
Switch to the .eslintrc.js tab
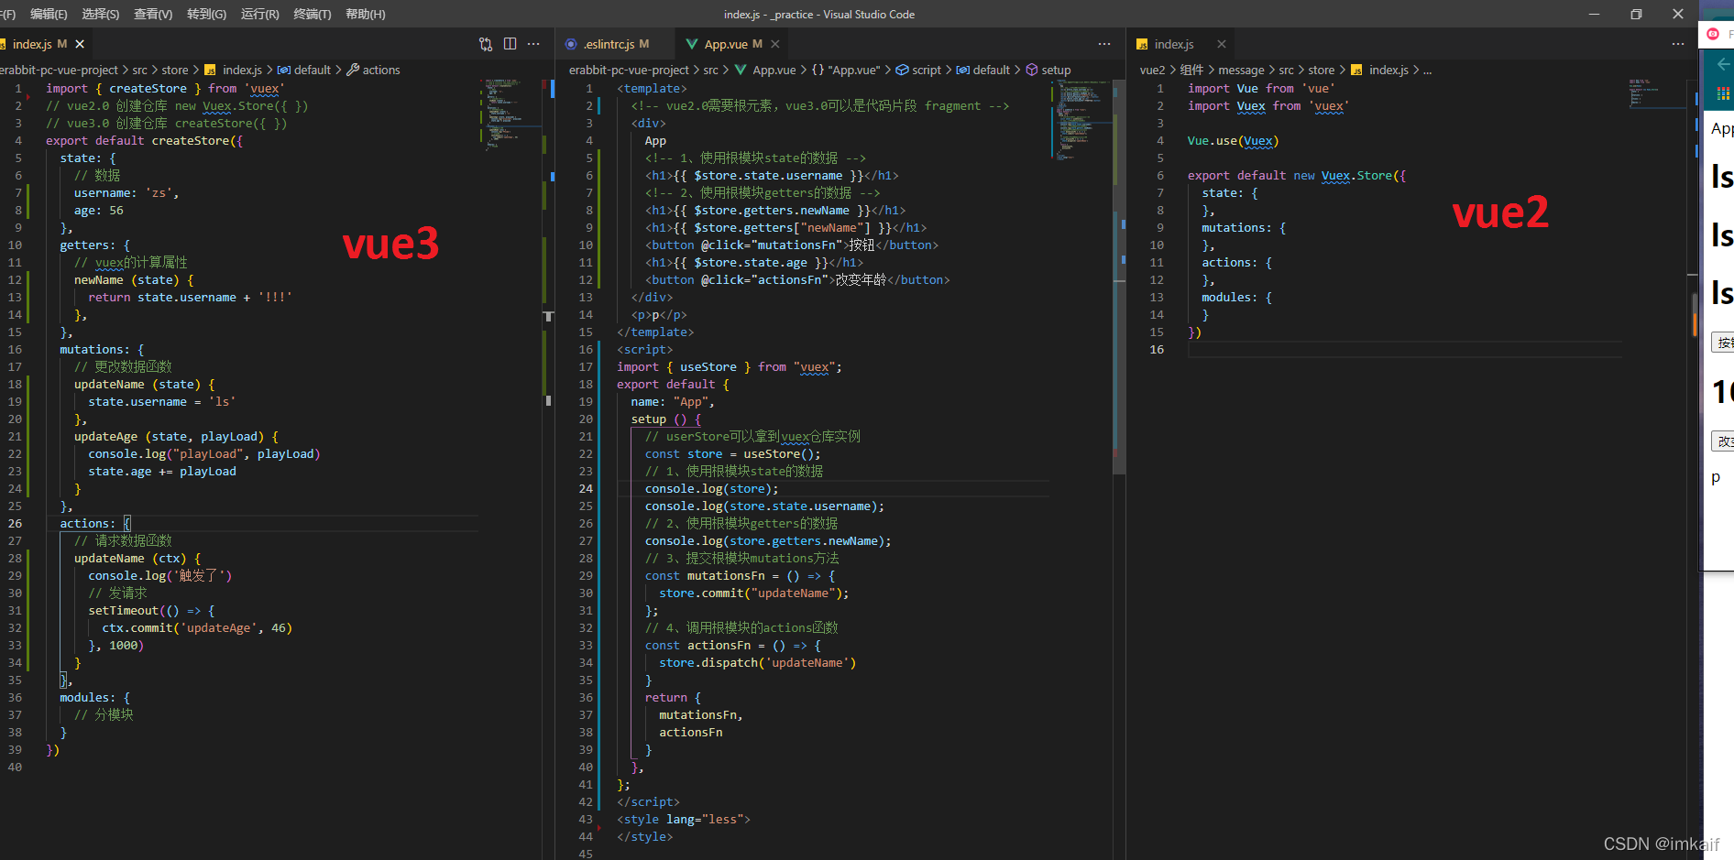615,44
